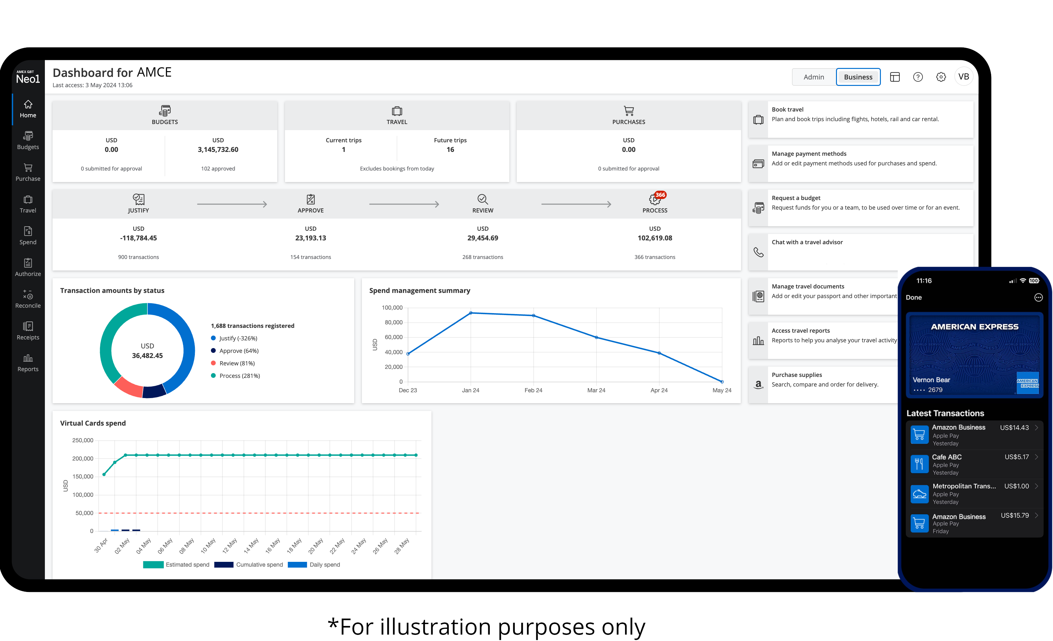Select the Home sidebar tab

(x=28, y=109)
